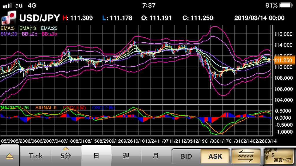Open the 通貨ペア currency pair selector
296x166 pixels.
pyautogui.click(x=279, y=156)
